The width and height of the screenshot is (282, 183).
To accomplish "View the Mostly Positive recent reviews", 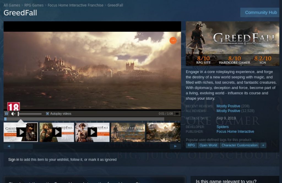I will [x=229, y=106].
